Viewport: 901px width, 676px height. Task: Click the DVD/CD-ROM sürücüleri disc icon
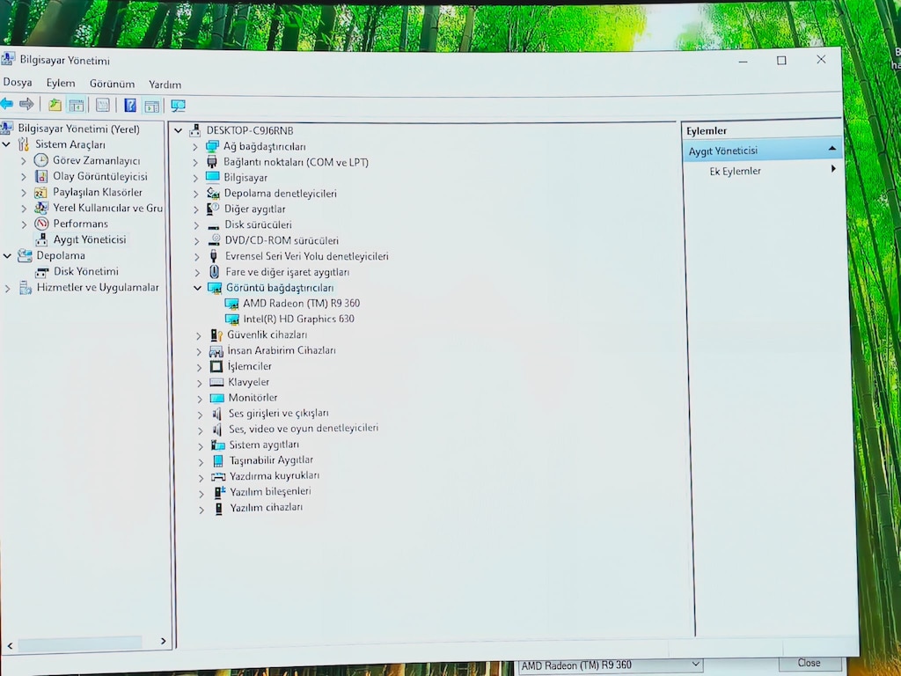(x=215, y=239)
